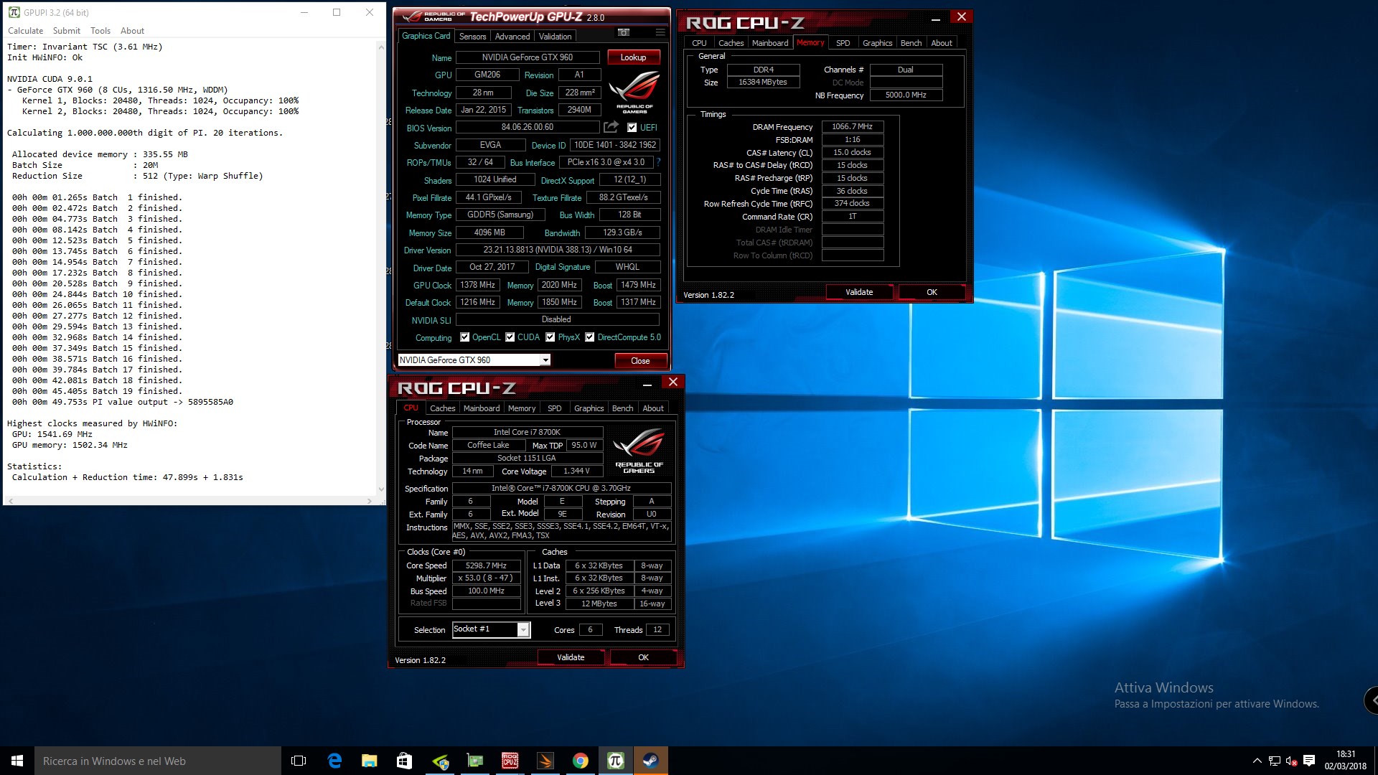This screenshot has width=1378, height=775.
Task: Toggle the DirectCompute 5.0 checkbox
Action: pyautogui.click(x=590, y=337)
